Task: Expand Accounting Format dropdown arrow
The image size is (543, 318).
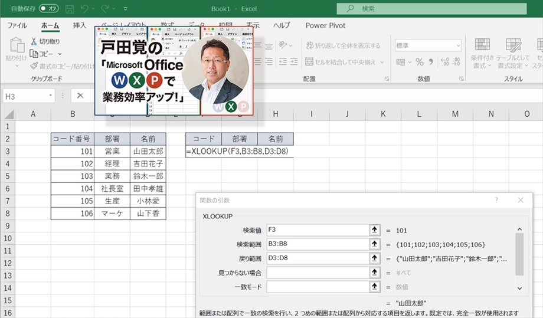Action: click(410, 63)
